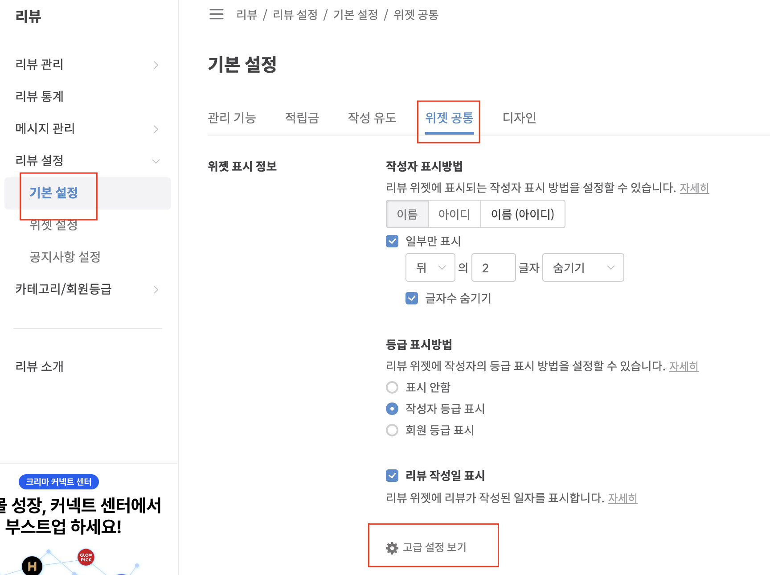The image size is (770, 575).
Task: Toggle the 일부만 표시 checkbox
Action: tap(392, 241)
